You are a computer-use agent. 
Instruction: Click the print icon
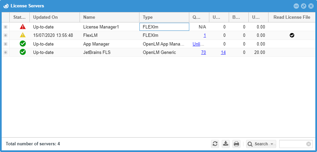pos(236,144)
